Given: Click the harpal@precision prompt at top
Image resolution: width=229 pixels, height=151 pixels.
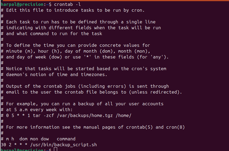Looking at the screenshot, I should [21, 4].
